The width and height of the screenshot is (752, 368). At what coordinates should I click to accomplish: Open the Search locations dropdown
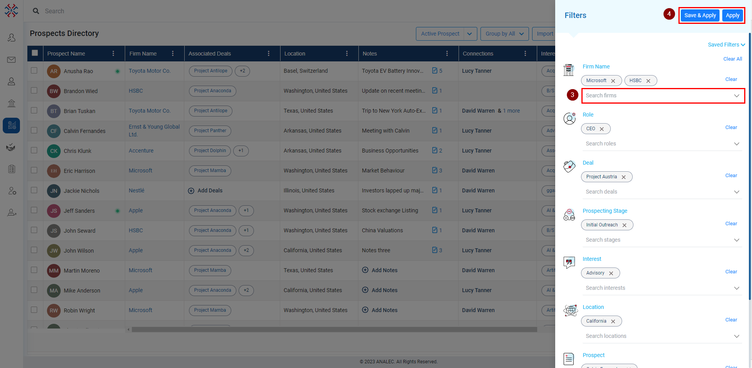[x=663, y=336]
